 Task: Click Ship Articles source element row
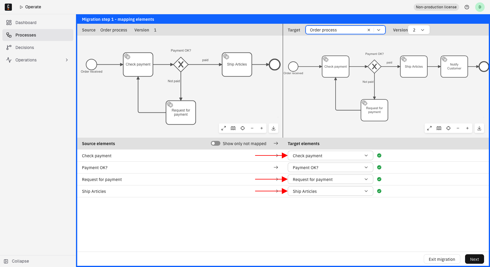[x=180, y=191]
